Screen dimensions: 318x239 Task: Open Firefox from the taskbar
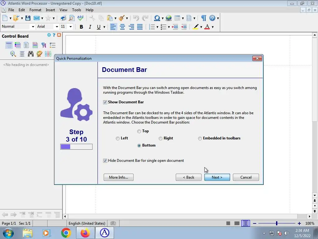click(85, 233)
